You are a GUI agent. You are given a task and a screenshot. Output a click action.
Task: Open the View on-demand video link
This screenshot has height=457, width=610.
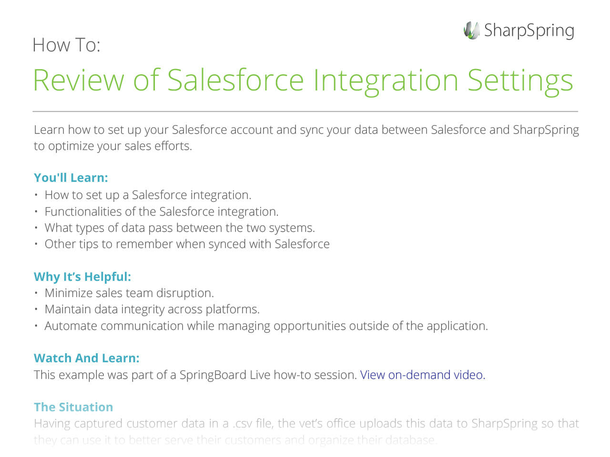[421, 375]
